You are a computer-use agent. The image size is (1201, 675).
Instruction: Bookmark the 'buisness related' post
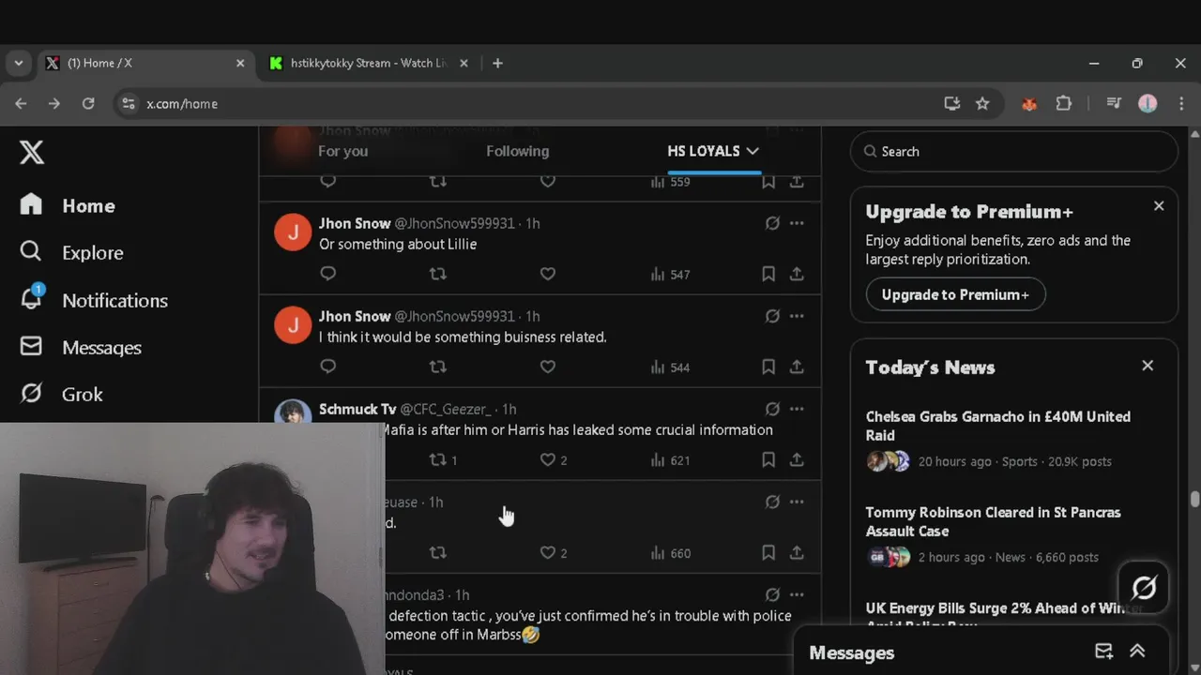pos(768,367)
